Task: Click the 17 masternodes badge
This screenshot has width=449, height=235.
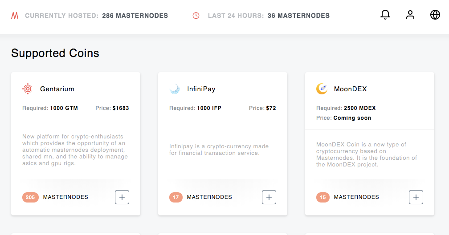Action: coord(176,197)
